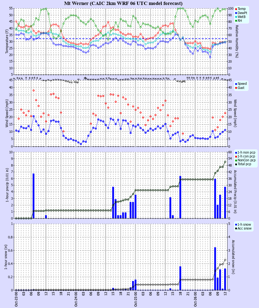Click the tallest 1-hour snow bar

point(215,269)
